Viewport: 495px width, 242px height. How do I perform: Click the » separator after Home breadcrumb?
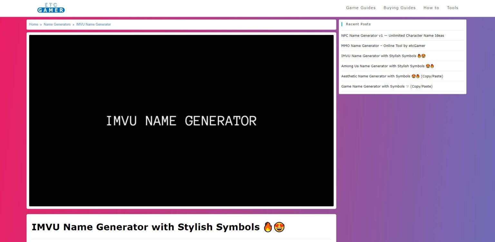coord(41,25)
